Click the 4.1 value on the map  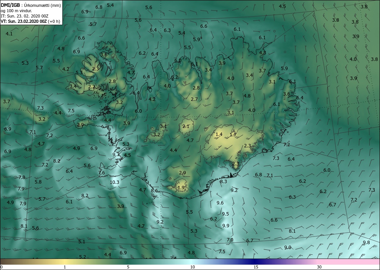point(9,34)
